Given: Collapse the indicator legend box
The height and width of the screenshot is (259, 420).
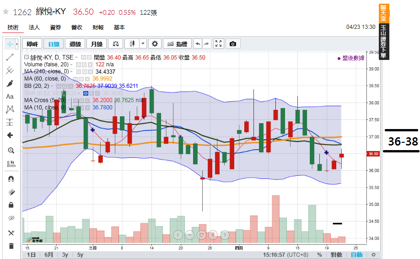Looking at the screenshot, I should click(x=26, y=57).
